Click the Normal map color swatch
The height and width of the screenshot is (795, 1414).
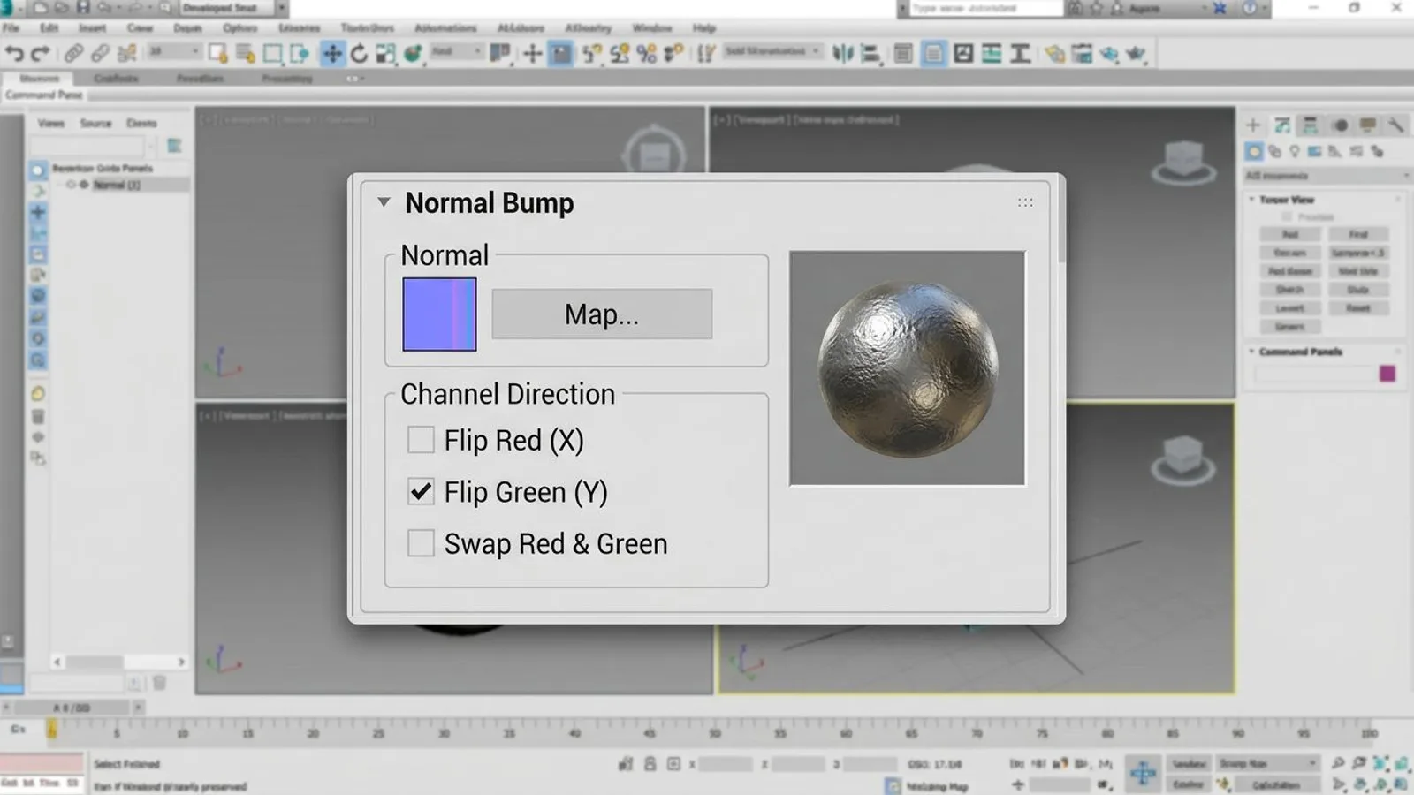point(439,314)
